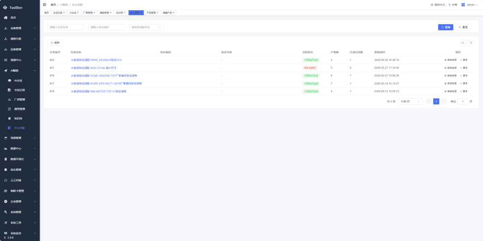Open language switch globe 简体中文

click(x=438, y=4)
